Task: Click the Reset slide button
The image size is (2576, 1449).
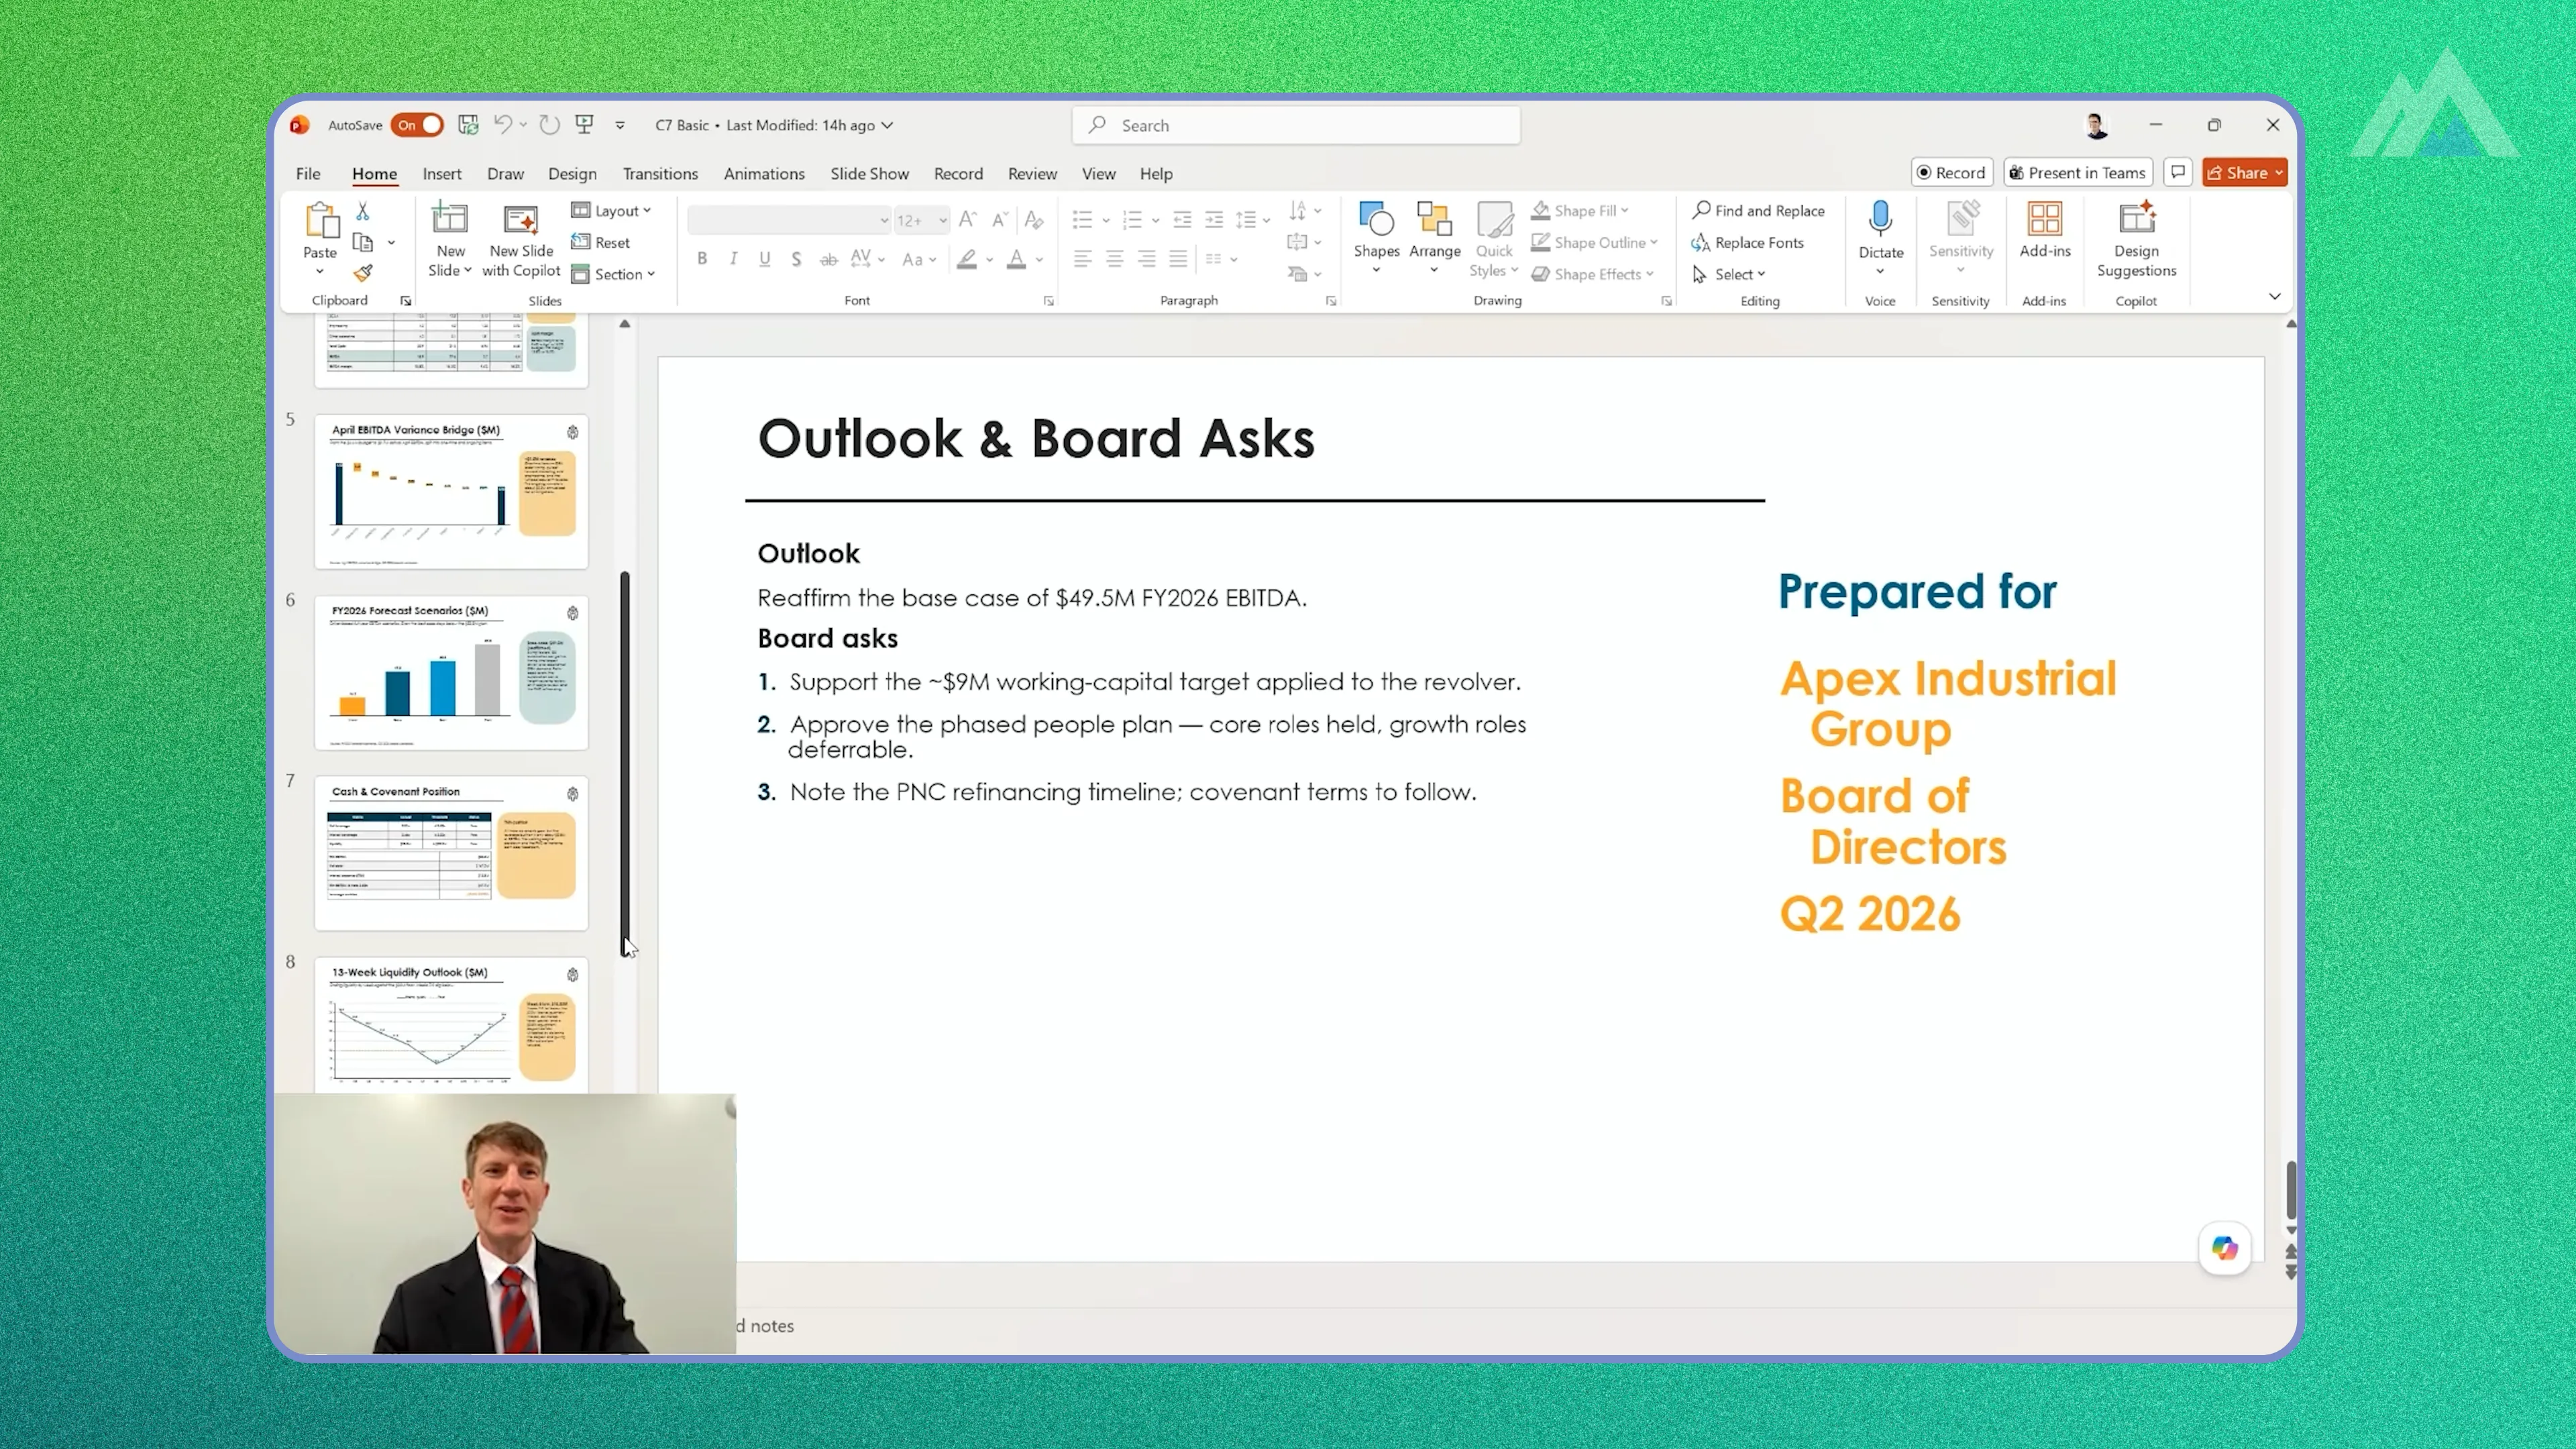Action: tap(601, 242)
